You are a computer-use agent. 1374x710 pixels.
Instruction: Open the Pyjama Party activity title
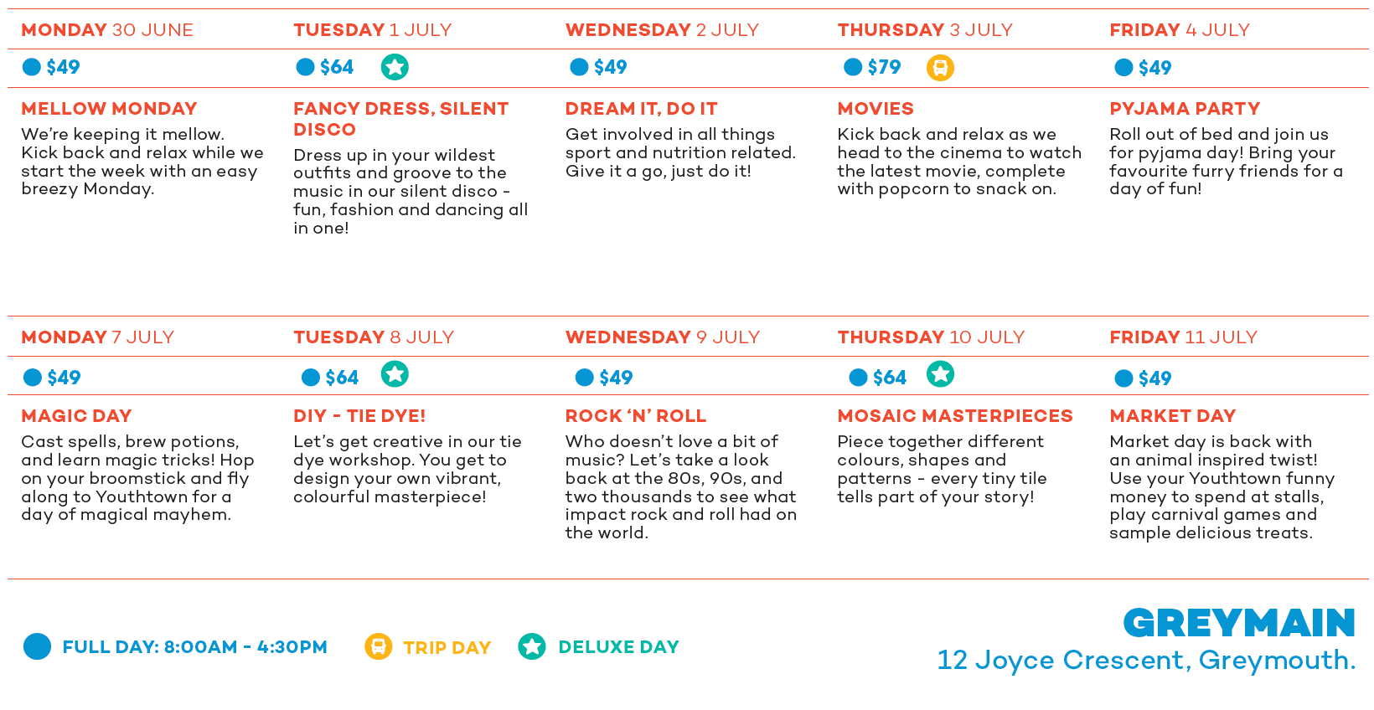point(1185,109)
